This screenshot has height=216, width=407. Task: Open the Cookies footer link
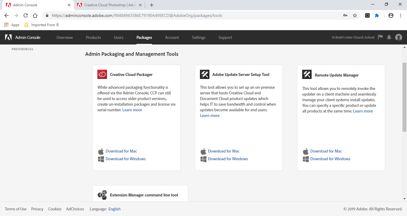(x=55, y=209)
